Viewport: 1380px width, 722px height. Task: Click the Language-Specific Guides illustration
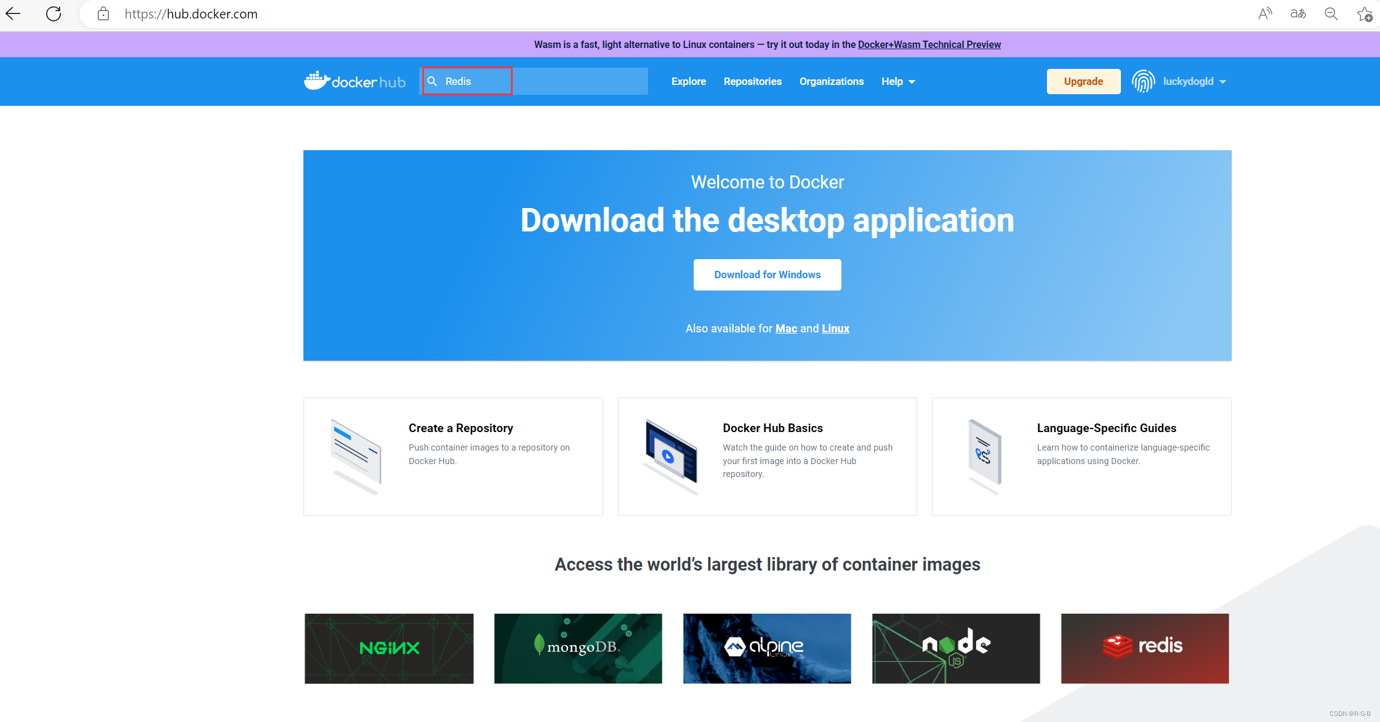click(984, 456)
